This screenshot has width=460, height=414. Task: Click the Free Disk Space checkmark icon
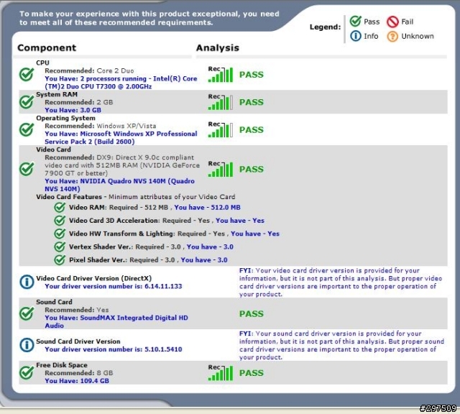27,373
